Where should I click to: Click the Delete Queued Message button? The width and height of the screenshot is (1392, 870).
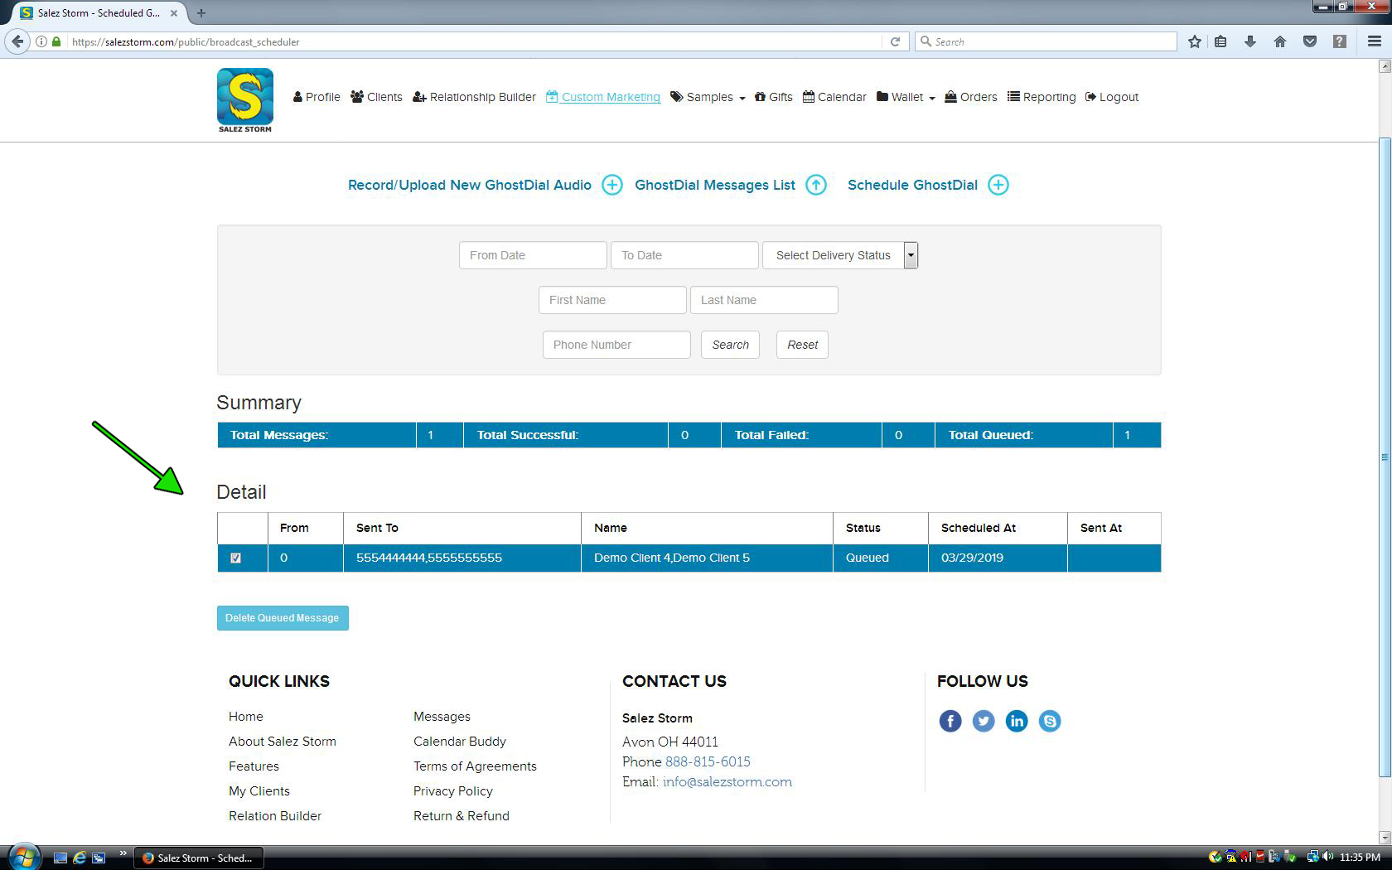click(x=283, y=618)
